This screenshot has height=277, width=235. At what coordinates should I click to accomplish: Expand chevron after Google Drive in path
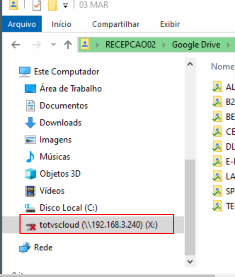[x=228, y=45]
